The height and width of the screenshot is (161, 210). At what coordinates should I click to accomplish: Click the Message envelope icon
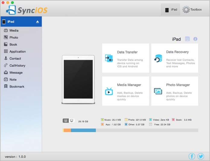[6, 72]
